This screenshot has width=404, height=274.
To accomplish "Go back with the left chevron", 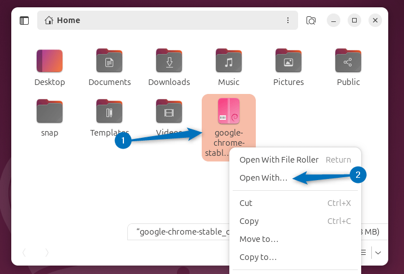I will tap(24, 253).
